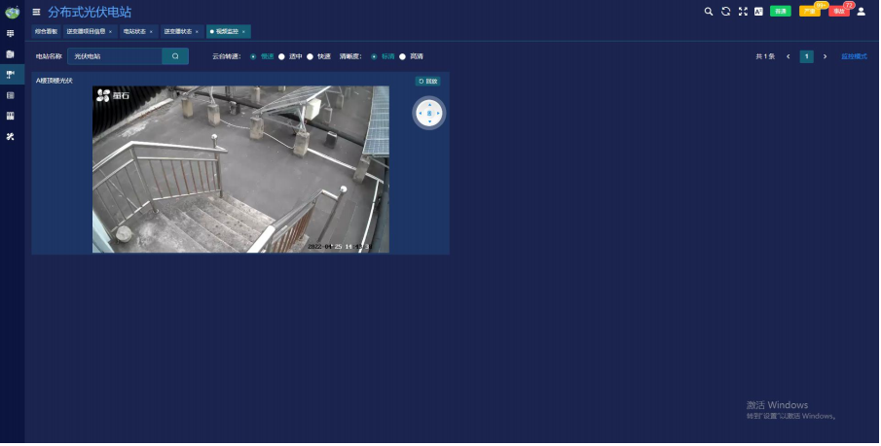Select the 高清 clarity radio
Viewport: 881px width, 446px height.
pos(402,56)
